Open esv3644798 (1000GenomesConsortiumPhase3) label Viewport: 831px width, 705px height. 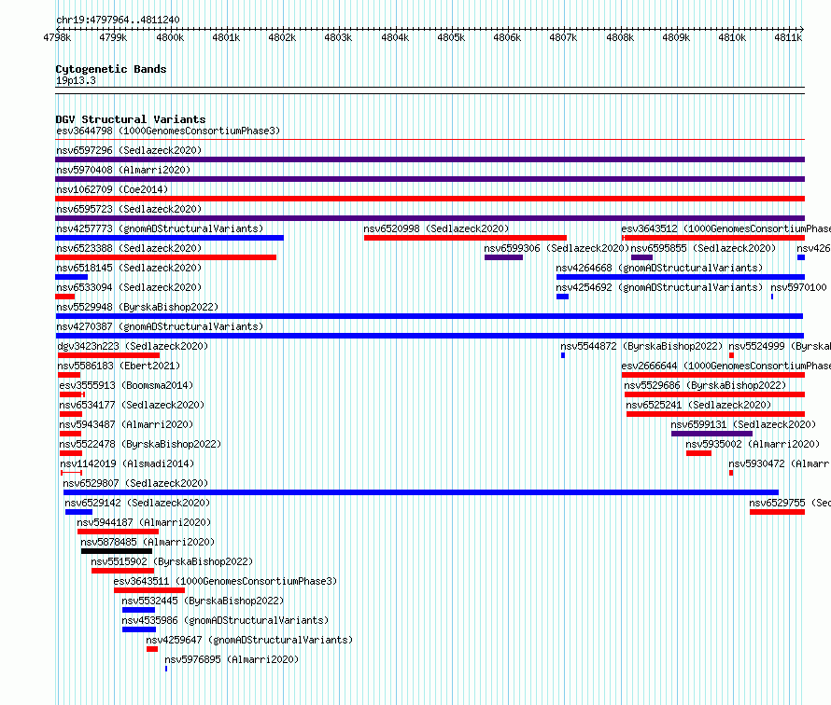(168, 131)
